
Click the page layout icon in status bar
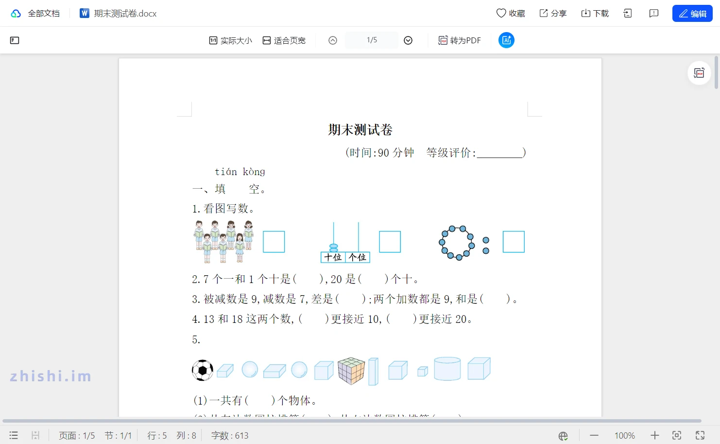pyautogui.click(x=35, y=435)
